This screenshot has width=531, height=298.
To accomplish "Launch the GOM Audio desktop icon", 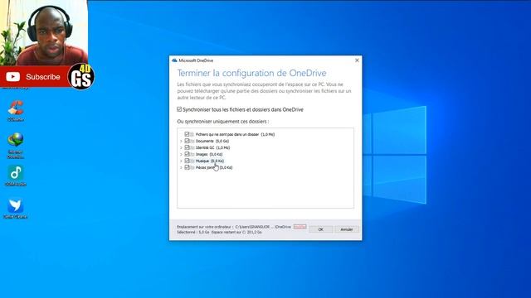I will (16, 175).
